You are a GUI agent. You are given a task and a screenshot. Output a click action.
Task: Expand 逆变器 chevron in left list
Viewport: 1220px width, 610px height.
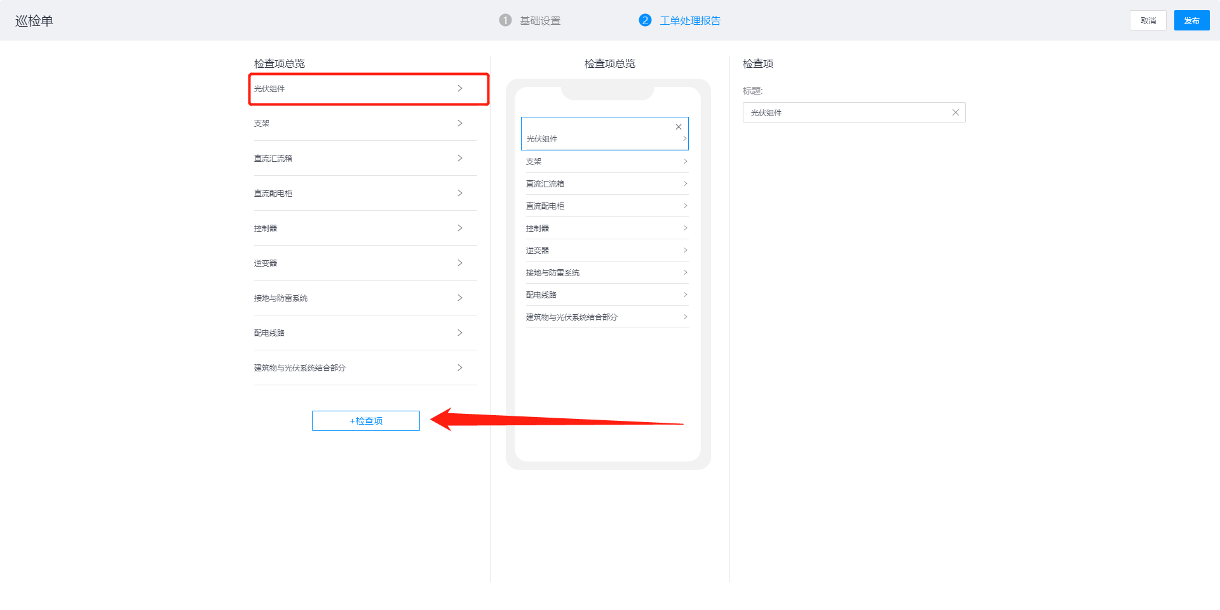pos(460,263)
